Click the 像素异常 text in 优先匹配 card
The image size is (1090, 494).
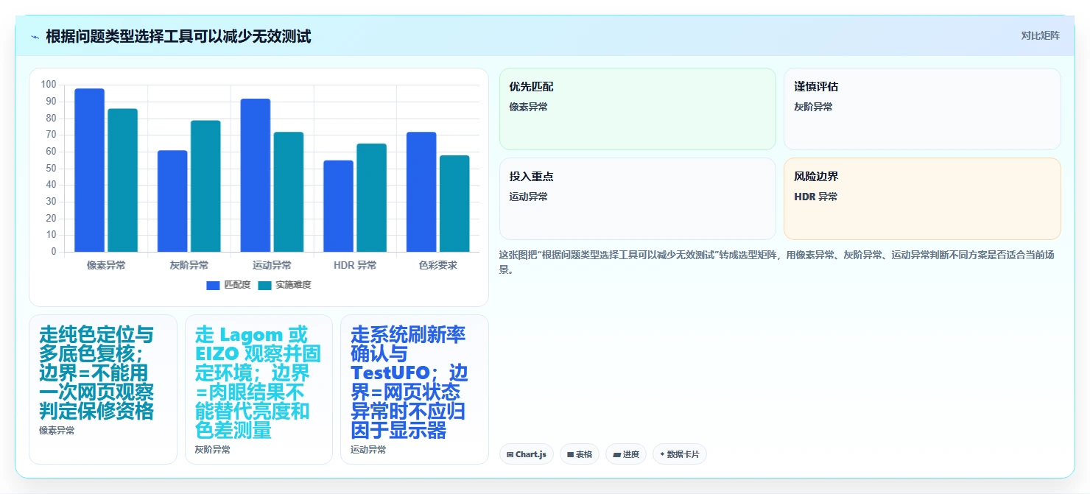point(528,107)
